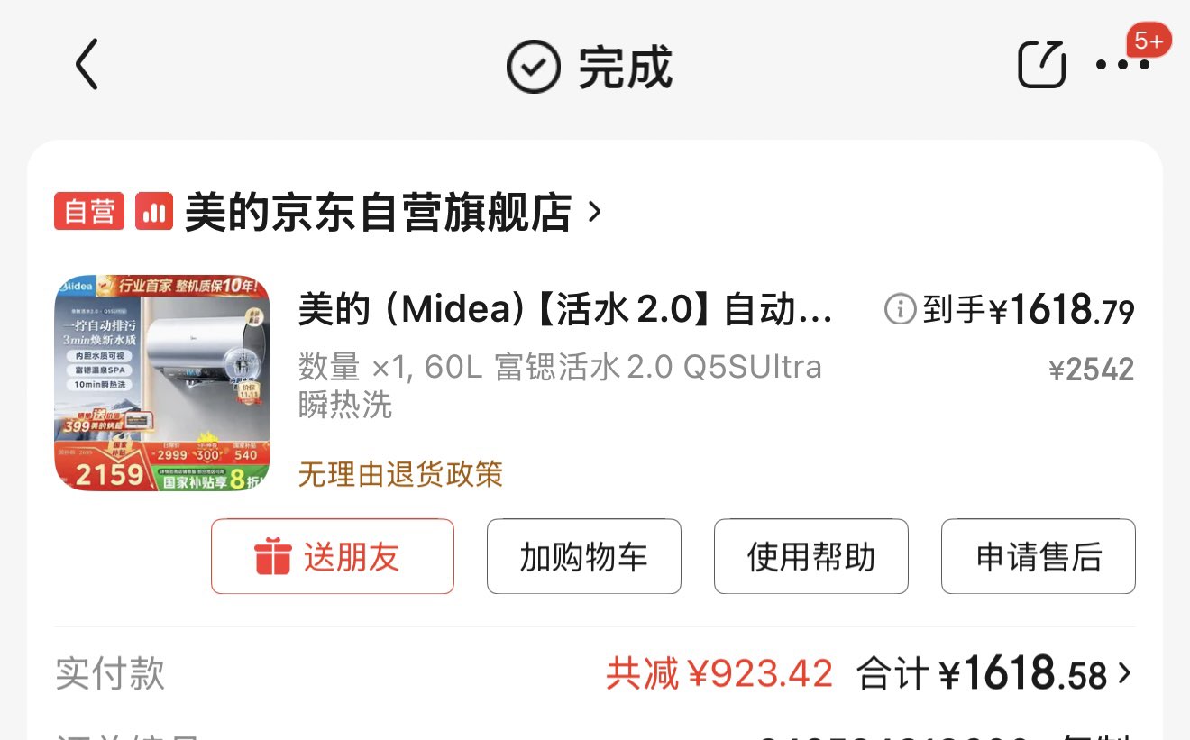Open 无理由退货政策 link

coord(400,474)
